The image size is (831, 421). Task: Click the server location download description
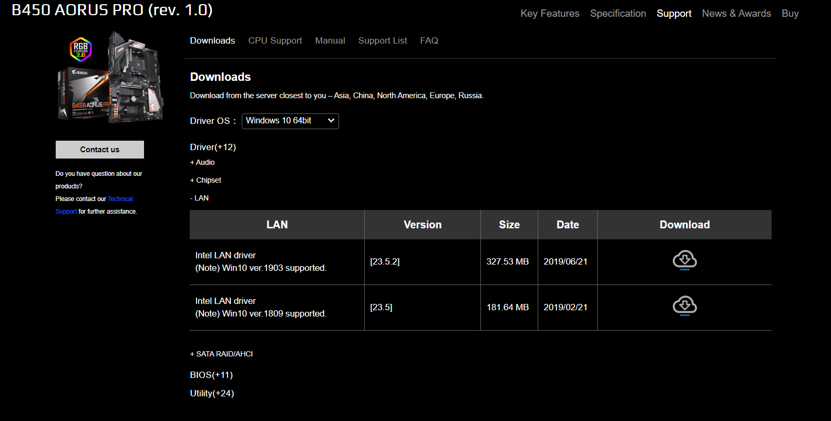[337, 96]
